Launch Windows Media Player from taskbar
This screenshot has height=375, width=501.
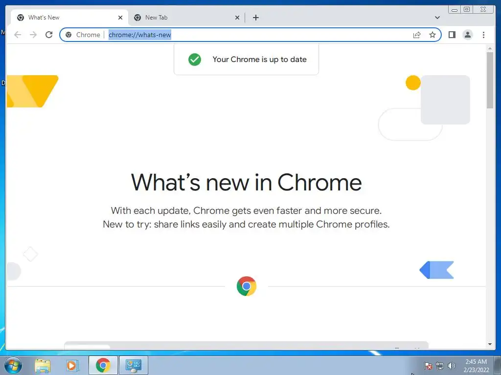72,365
